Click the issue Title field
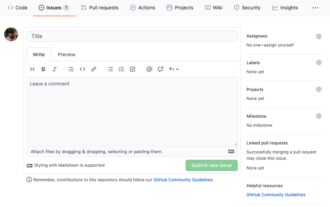The width and height of the screenshot is (330, 207). point(132,36)
